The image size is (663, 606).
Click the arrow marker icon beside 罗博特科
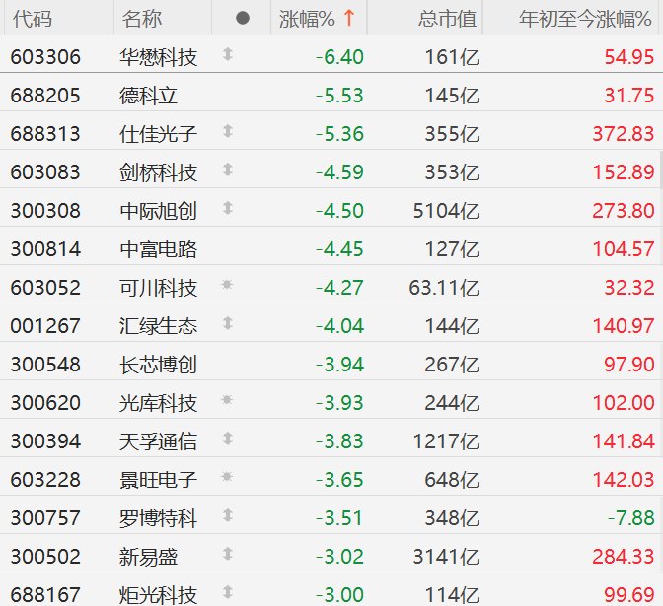point(228,515)
